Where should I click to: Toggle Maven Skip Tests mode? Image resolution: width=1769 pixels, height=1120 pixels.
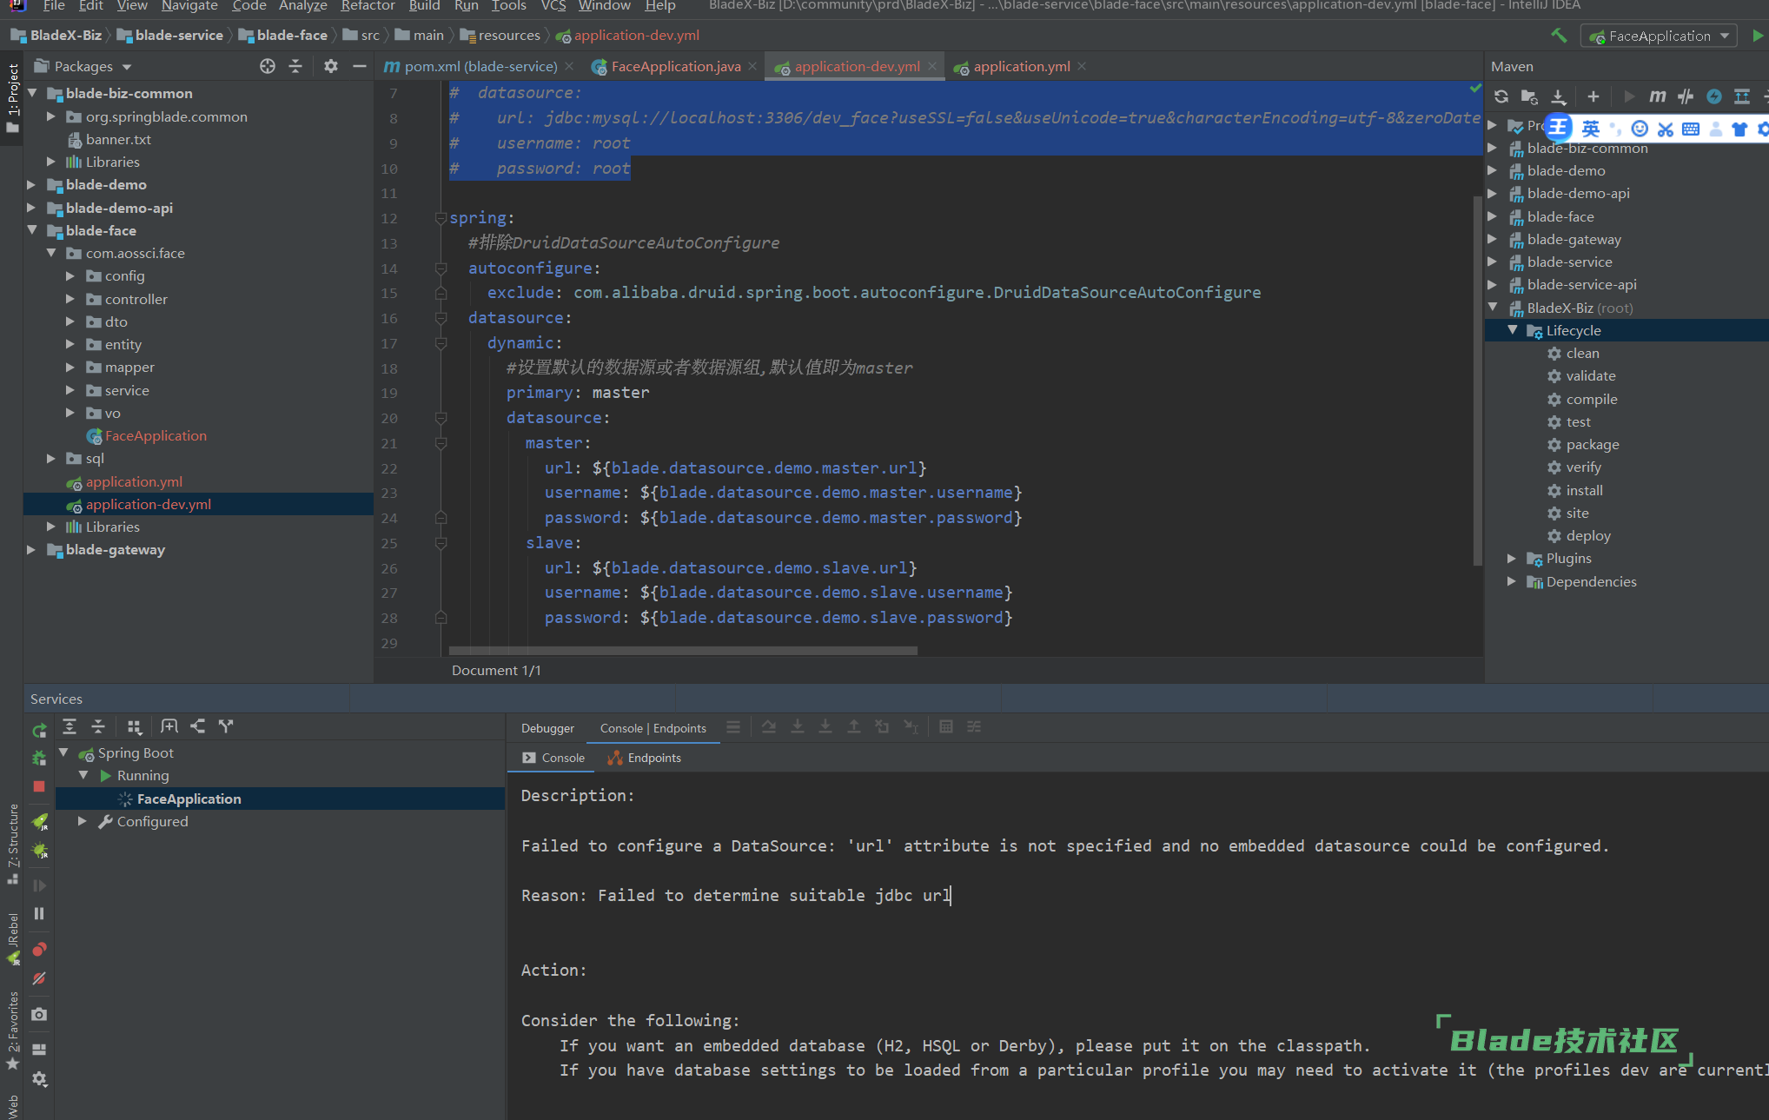1714,96
